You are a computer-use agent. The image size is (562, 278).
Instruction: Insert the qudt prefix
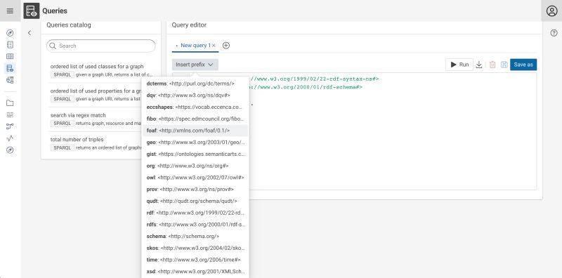coord(195,201)
